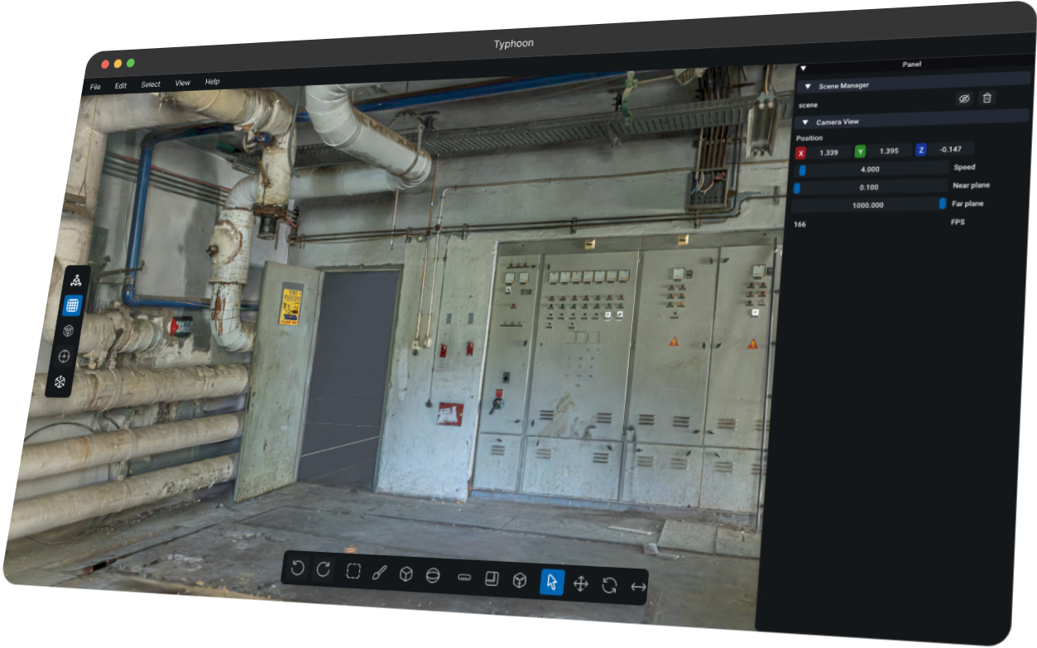This screenshot has width=1037, height=648.
Task: Collapse the Camera View section
Action: [805, 122]
